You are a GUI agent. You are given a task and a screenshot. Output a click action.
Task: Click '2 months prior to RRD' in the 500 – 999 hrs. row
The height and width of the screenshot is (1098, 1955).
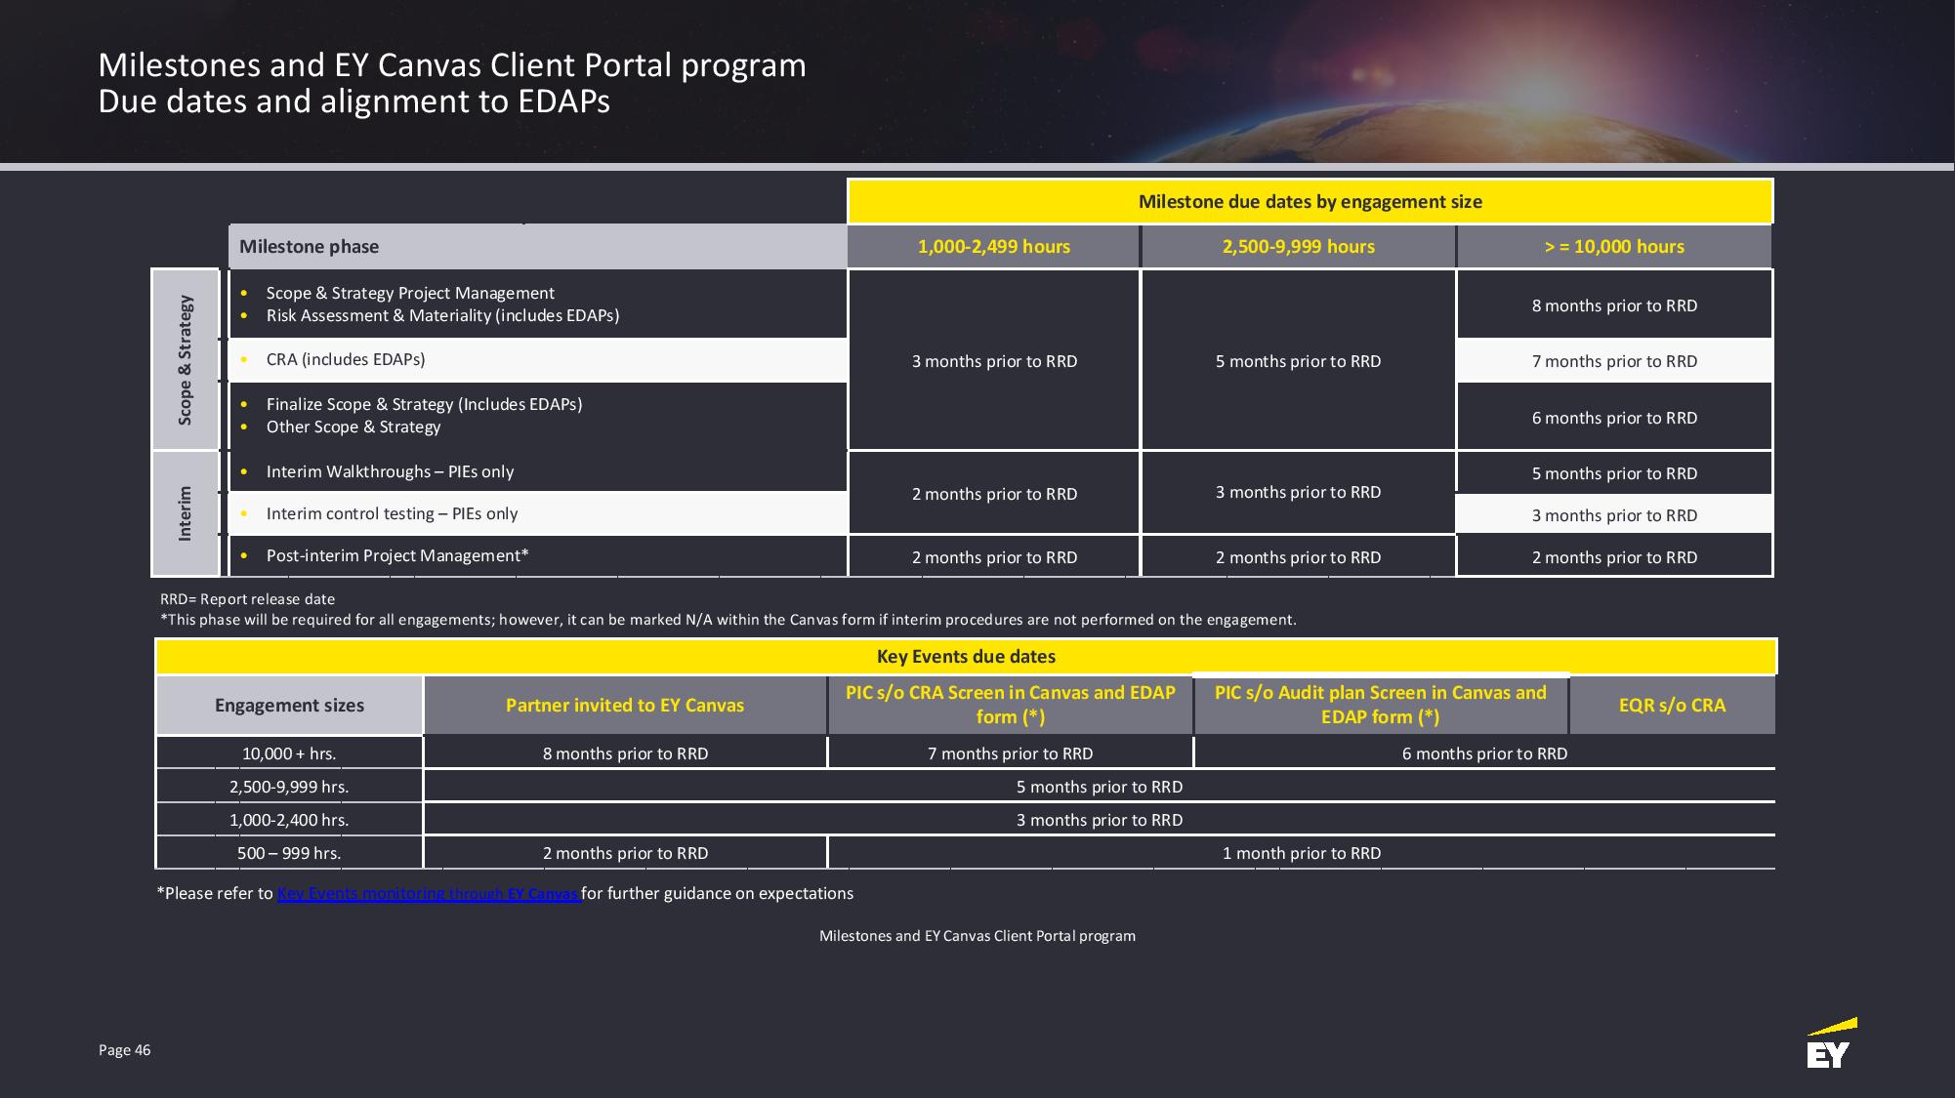click(625, 853)
